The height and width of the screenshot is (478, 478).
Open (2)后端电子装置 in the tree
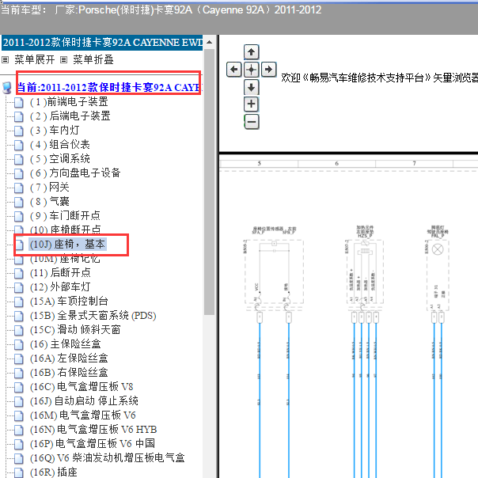tap(70, 116)
